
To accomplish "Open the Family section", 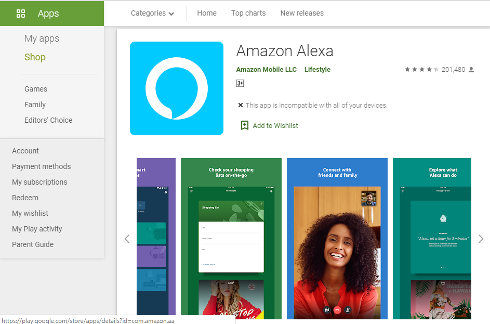I will (35, 105).
